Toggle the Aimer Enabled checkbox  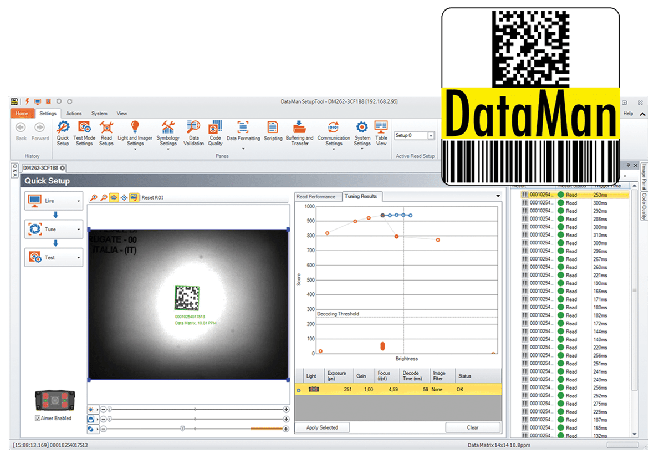pyautogui.click(x=38, y=418)
